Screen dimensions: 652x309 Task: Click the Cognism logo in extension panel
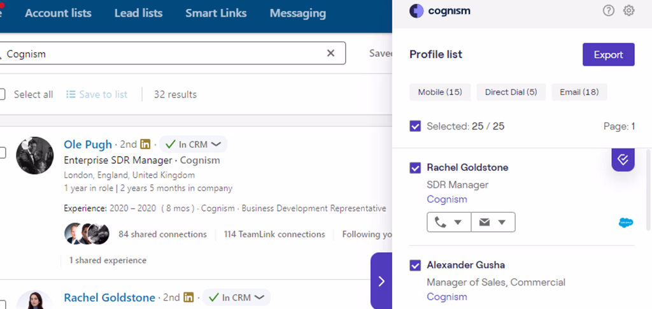click(x=440, y=11)
